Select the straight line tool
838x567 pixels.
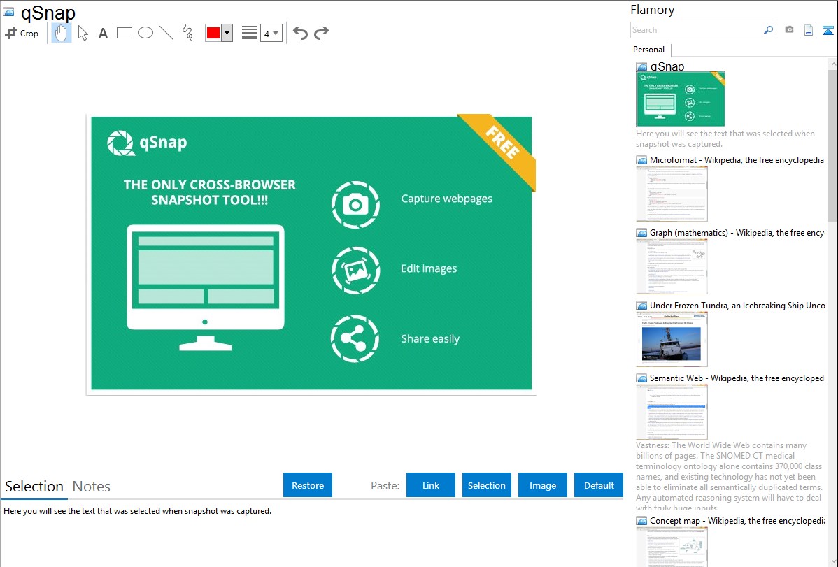tap(166, 33)
